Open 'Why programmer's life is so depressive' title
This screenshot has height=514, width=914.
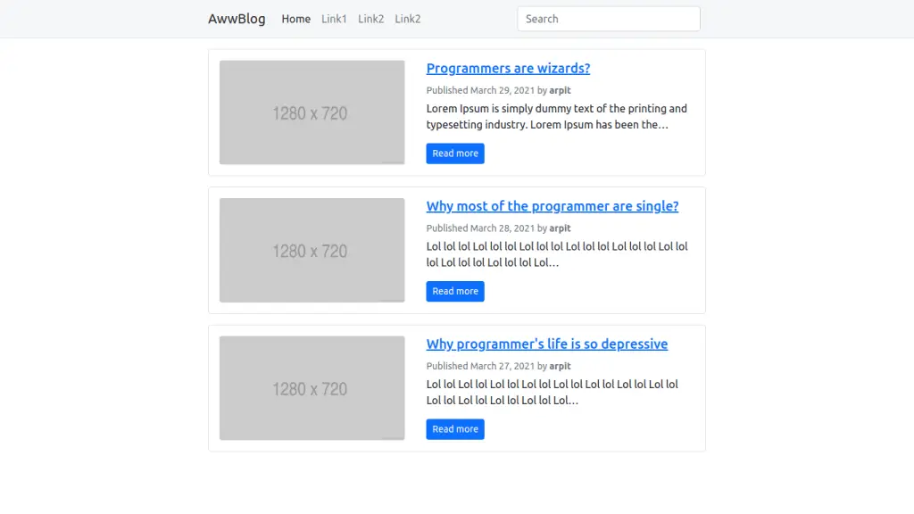pyautogui.click(x=547, y=344)
